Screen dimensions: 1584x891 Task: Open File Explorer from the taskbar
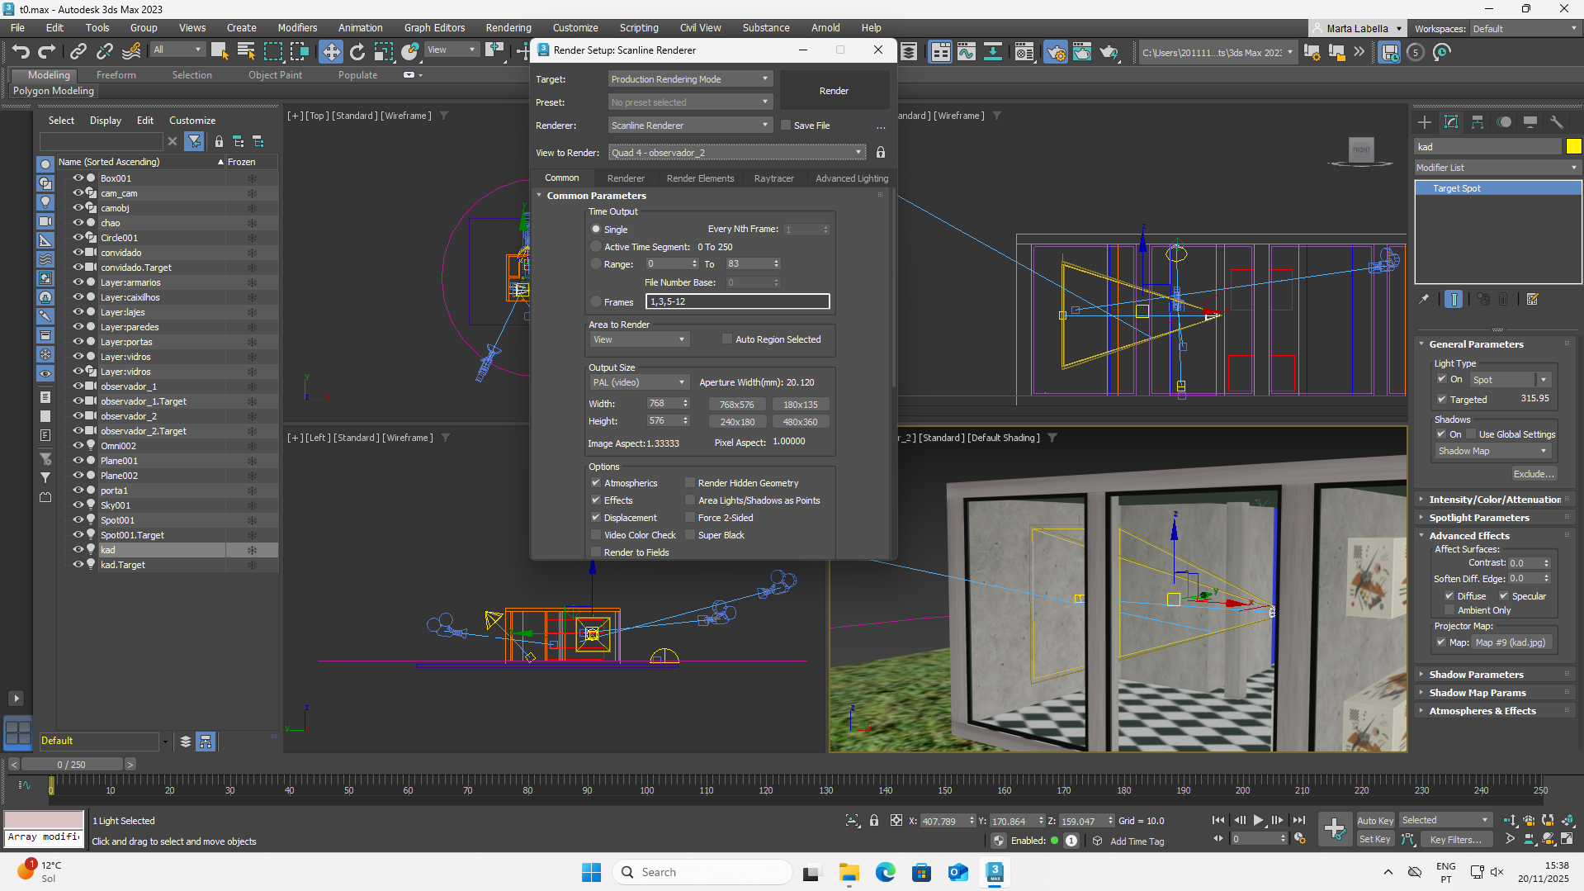[x=849, y=872]
